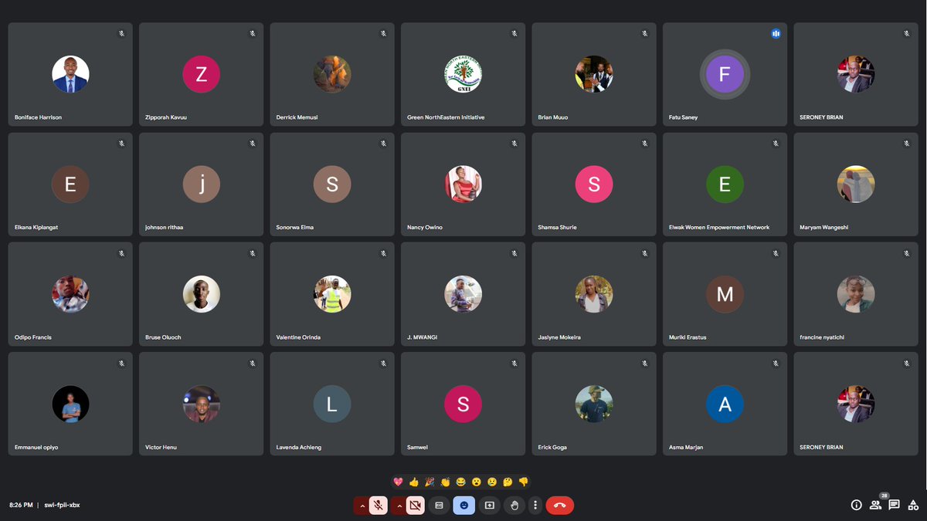
Task: Select the Green NorthEastern Initiative logo avatar
Action: (463, 74)
